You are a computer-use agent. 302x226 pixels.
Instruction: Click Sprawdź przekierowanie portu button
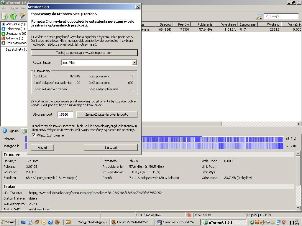(107, 114)
